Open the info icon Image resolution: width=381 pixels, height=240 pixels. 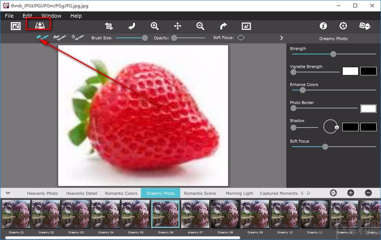[323, 26]
